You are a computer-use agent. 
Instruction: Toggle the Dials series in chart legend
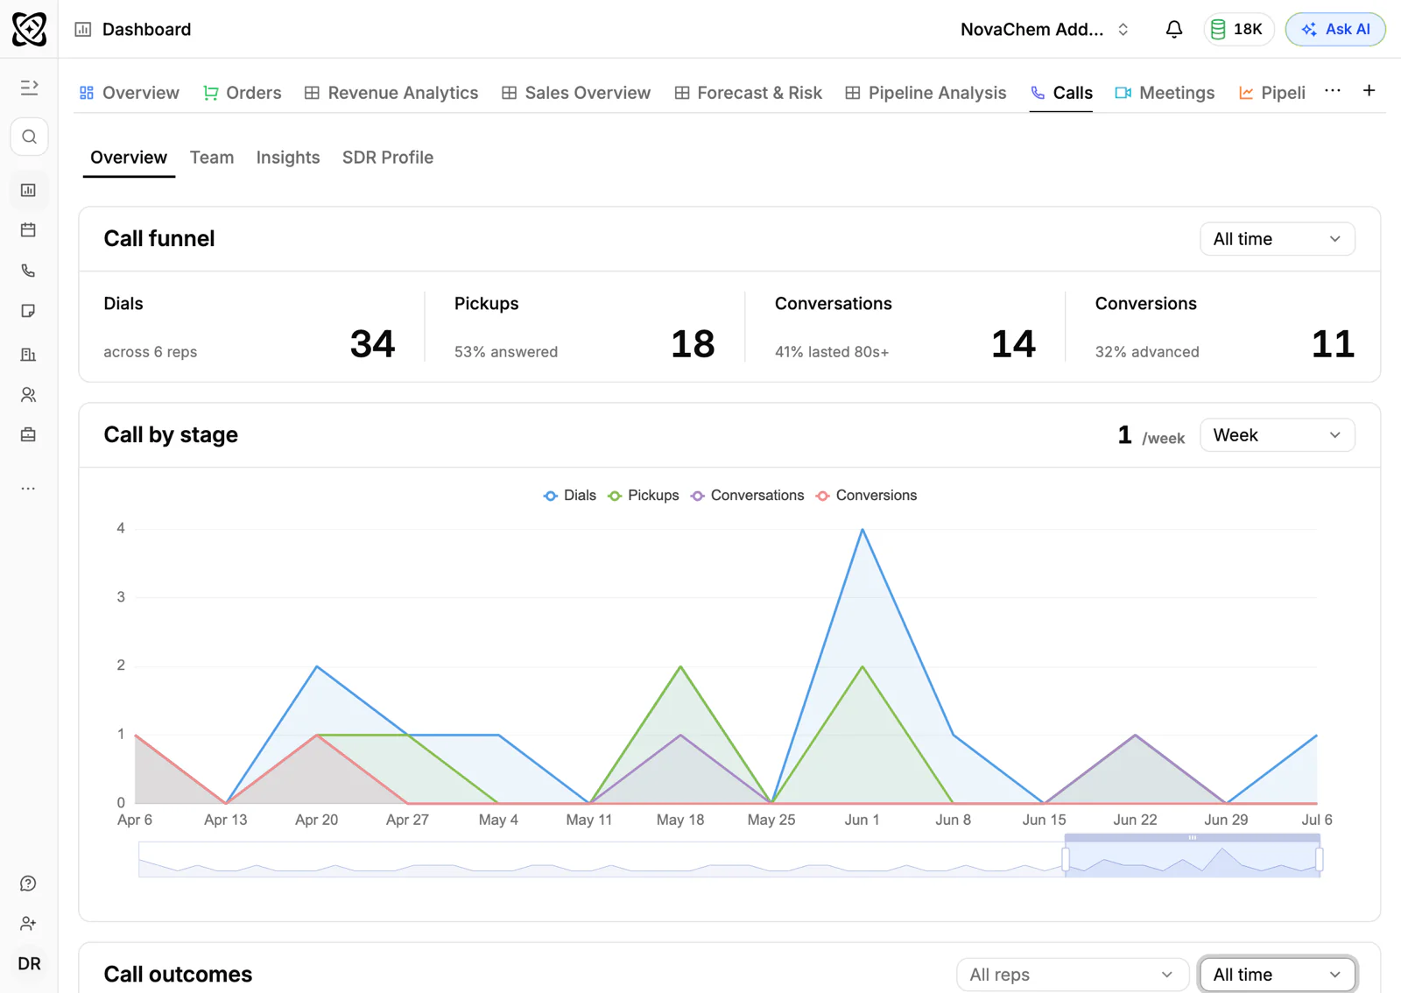(569, 496)
